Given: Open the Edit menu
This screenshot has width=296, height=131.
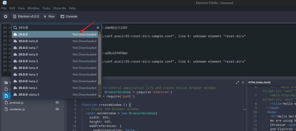Looking at the screenshot, I should click(12, 8).
